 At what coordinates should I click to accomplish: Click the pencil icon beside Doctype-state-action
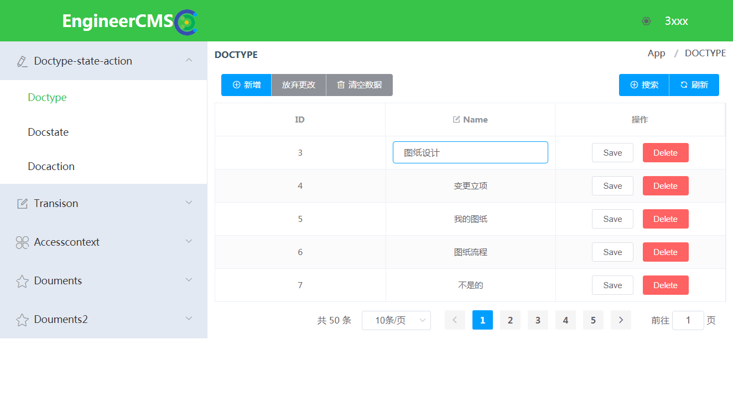click(x=22, y=61)
